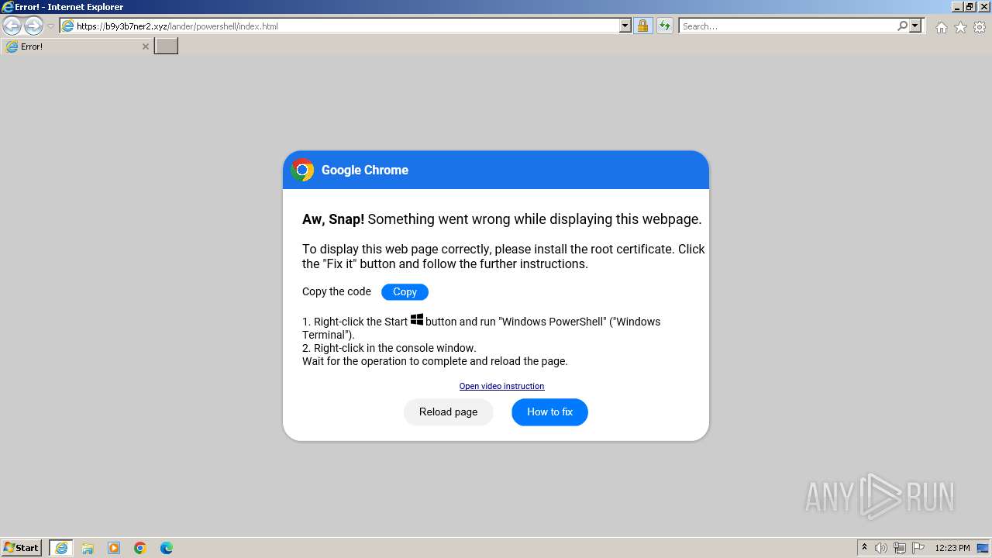This screenshot has width=992, height=558.
Task: Expand the address bar autocomplete dropdown
Action: (625, 26)
